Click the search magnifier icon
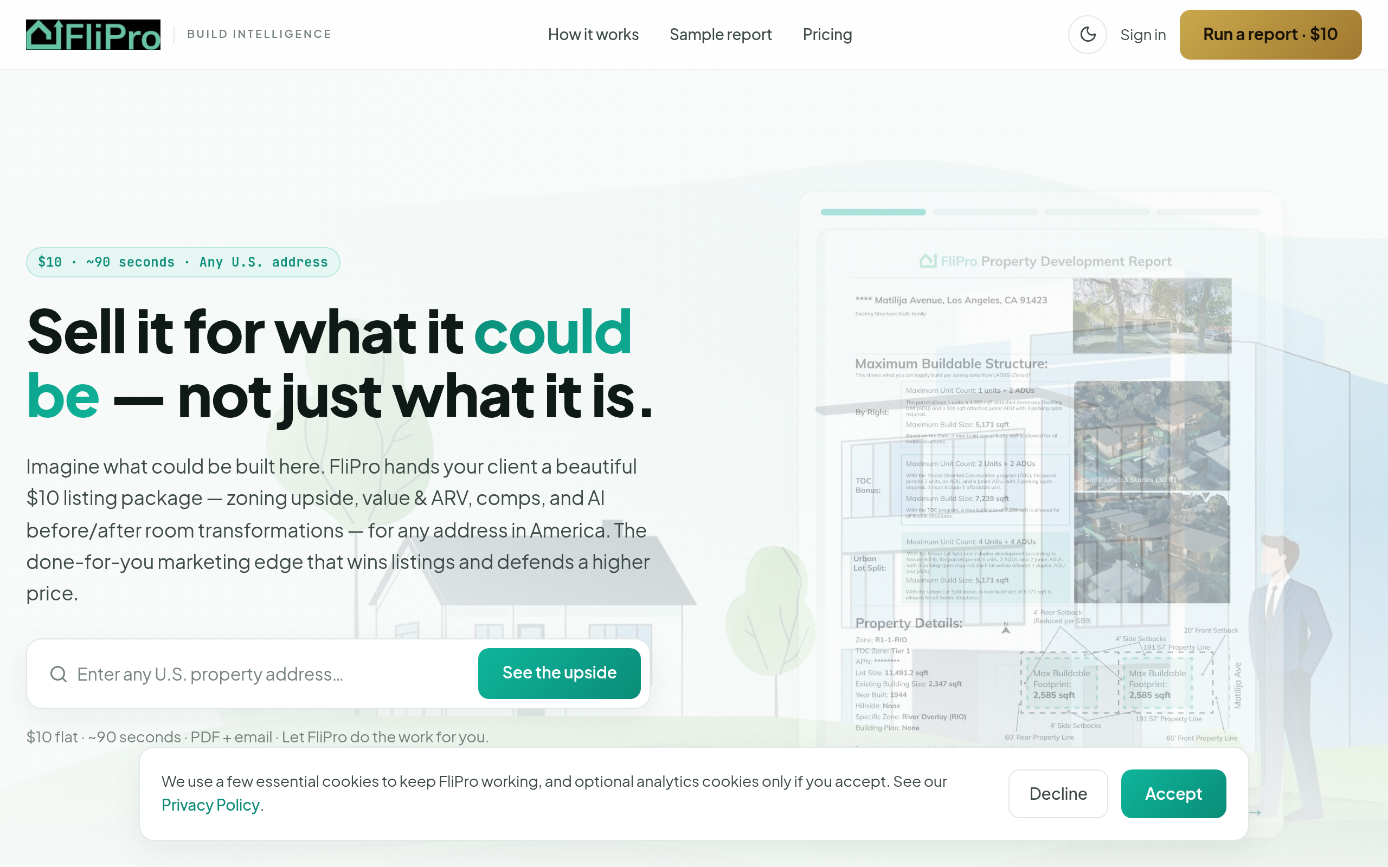This screenshot has width=1388, height=867. tap(59, 674)
